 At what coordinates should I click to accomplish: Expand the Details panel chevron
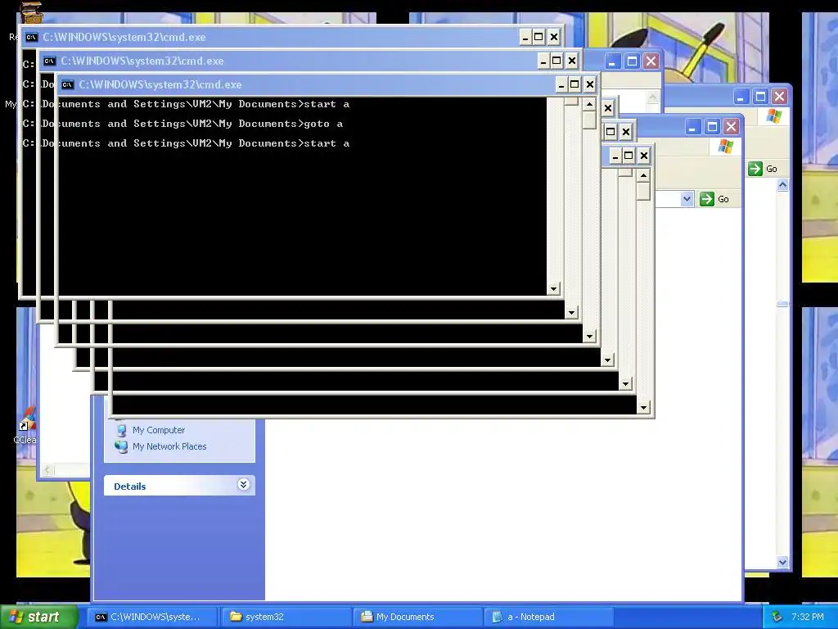(x=243, y=485)
